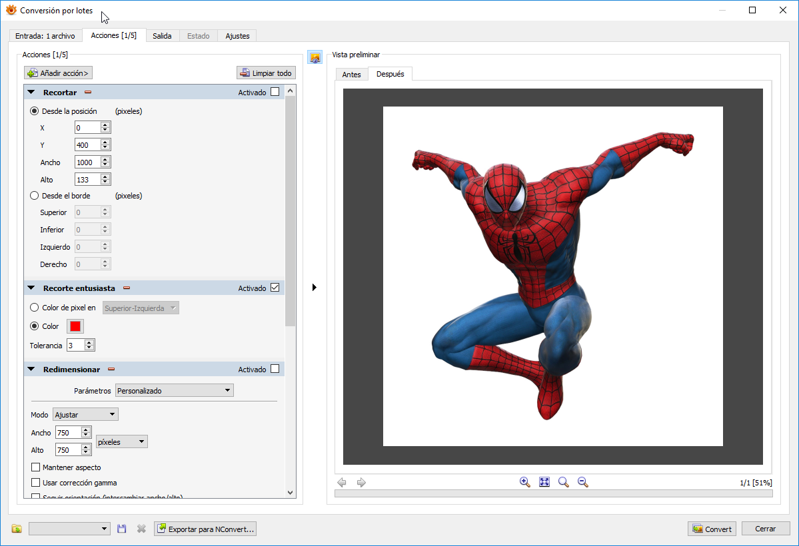Uncheck Activado for Recorte entusiasta
This screenshot has width=799, height=546.
coord(275,288)
